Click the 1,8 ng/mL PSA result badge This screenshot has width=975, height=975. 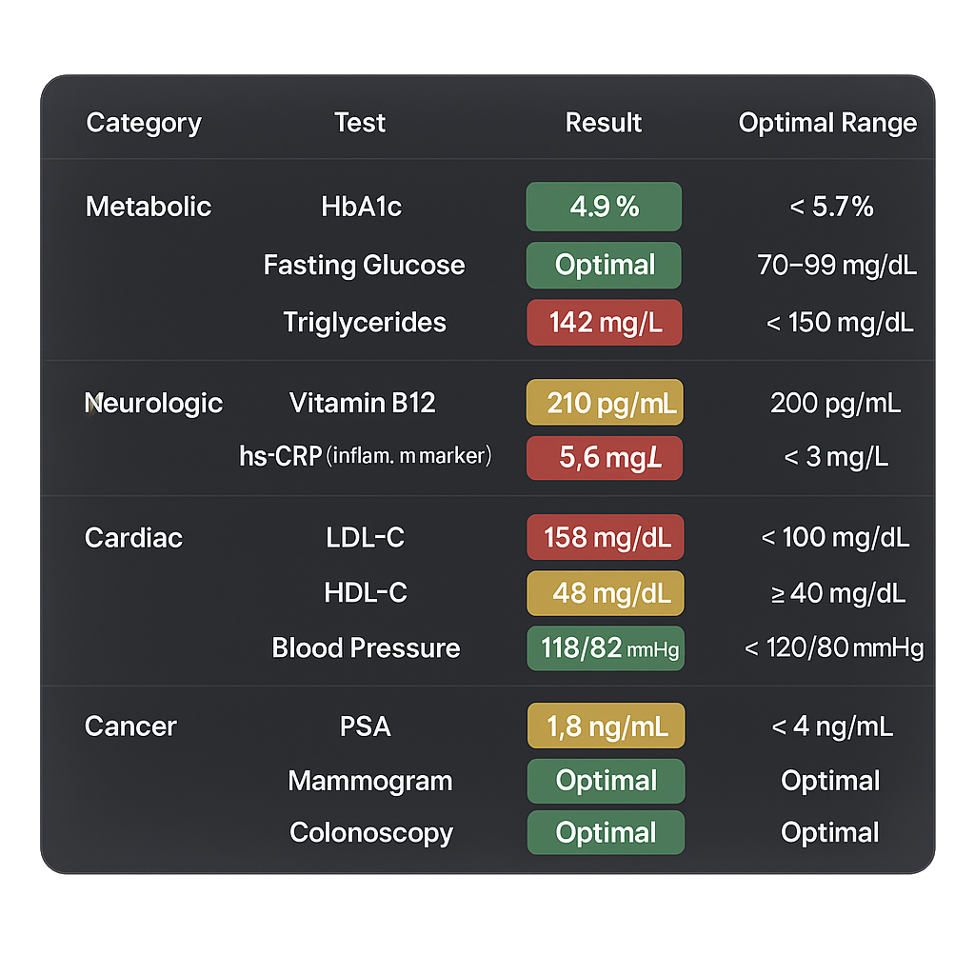tap(605, 726)
